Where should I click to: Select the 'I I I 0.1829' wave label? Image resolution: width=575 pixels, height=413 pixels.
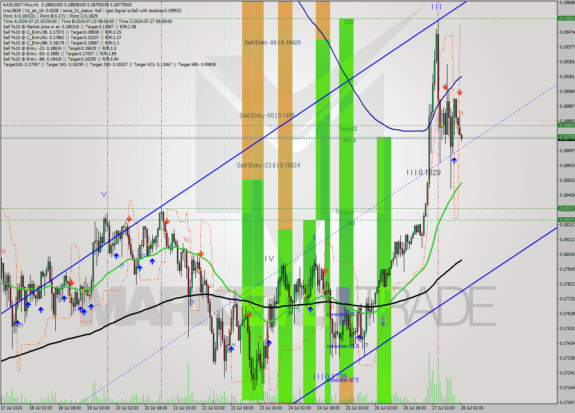click(424, 172)
